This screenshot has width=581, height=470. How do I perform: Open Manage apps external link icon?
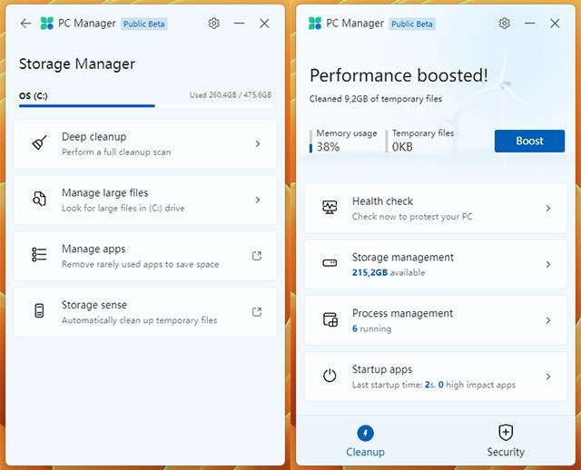[x=257, y=256]
